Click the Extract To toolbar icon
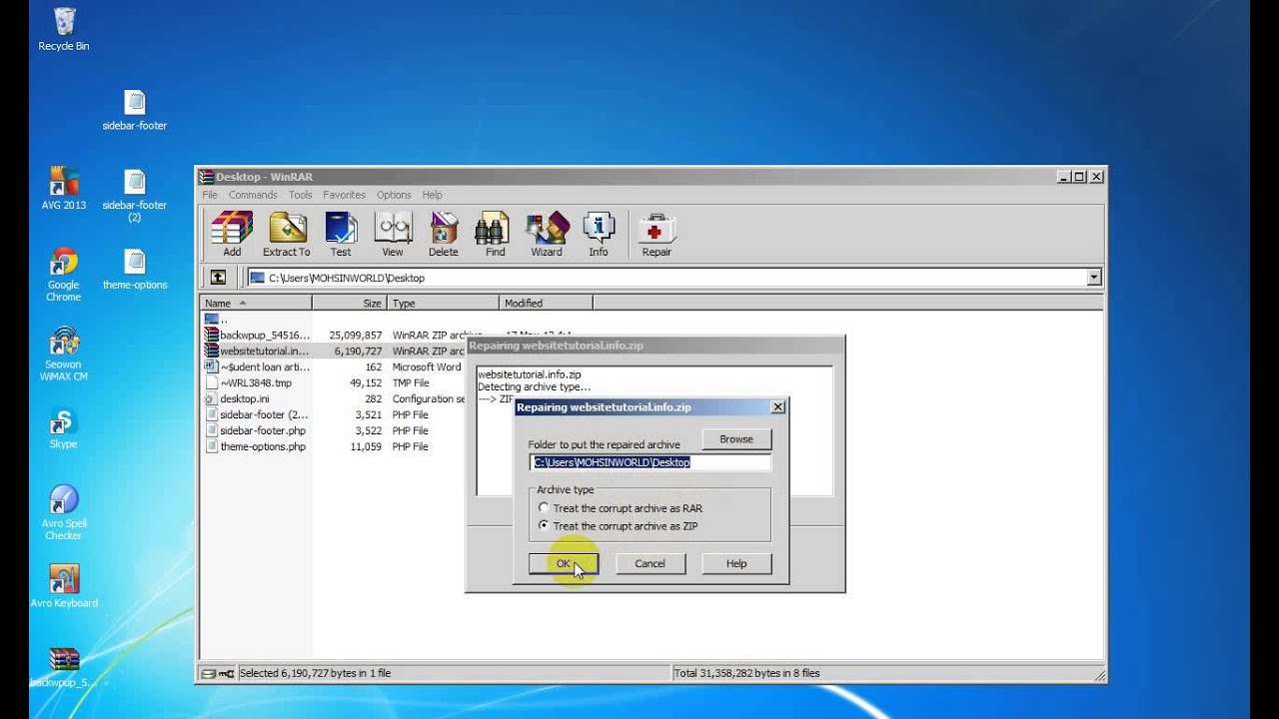 point(287,235)
